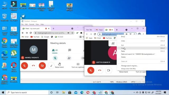Click the checkmark button in left Meet window
The image size is (169, 95).
[x=51, y=66]
